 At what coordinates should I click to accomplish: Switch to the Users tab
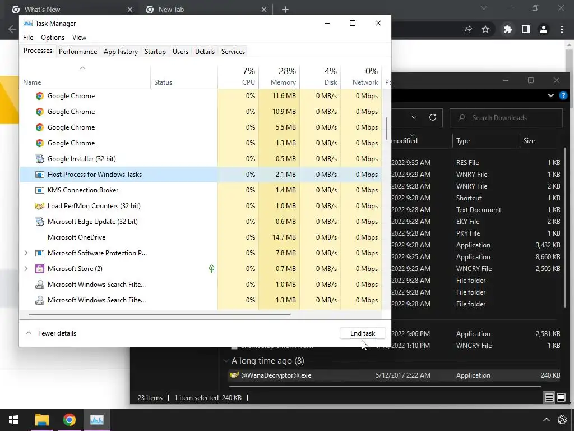point(180,51)
